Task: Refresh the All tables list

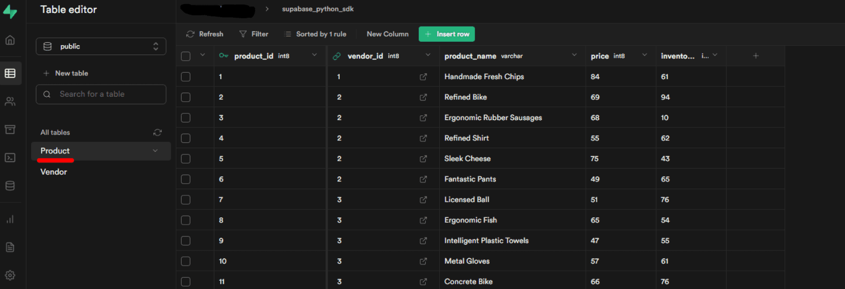Action: click(157, 133)
